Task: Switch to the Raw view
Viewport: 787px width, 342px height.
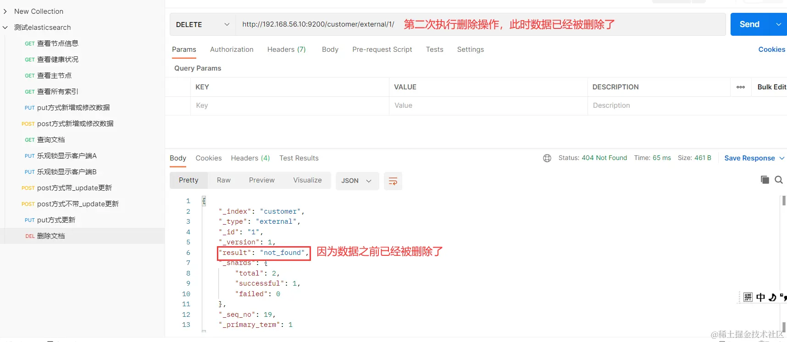Action: (x=224, y=181)
